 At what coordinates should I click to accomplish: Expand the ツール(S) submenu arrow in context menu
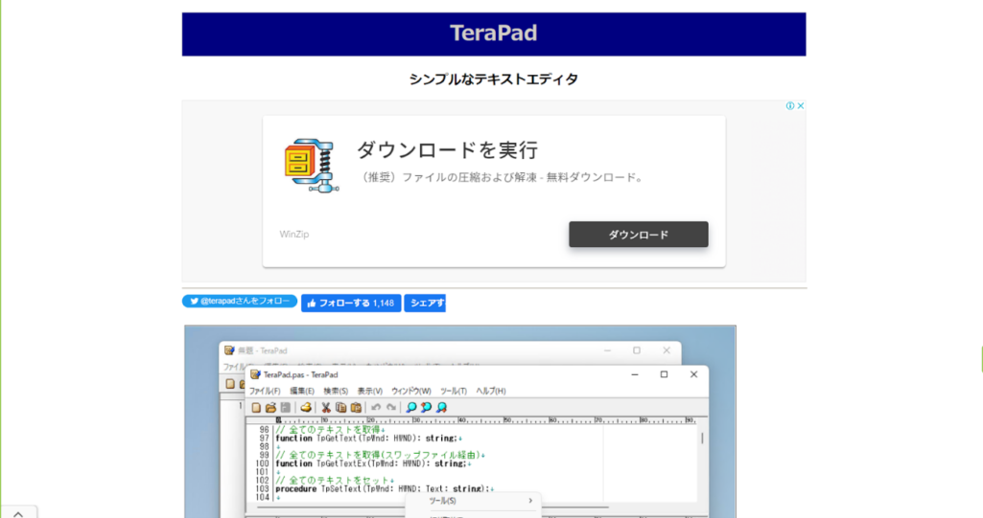530,501
